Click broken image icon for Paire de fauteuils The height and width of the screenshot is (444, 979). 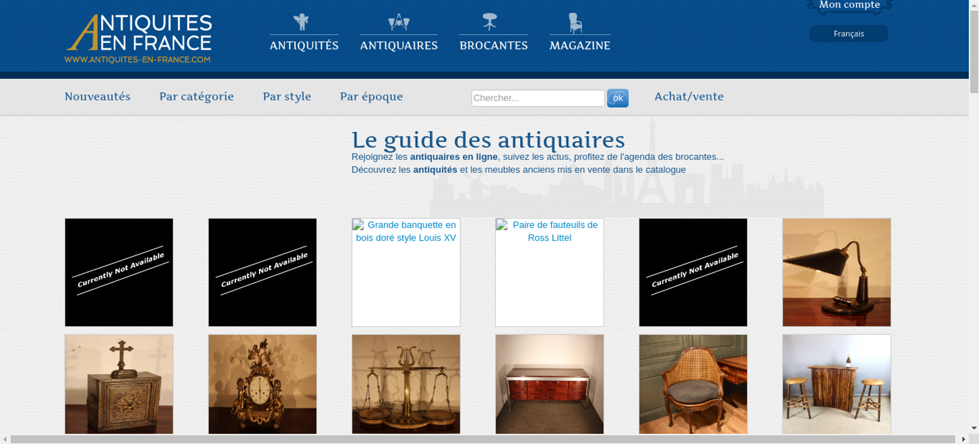(x=502, y=225)
